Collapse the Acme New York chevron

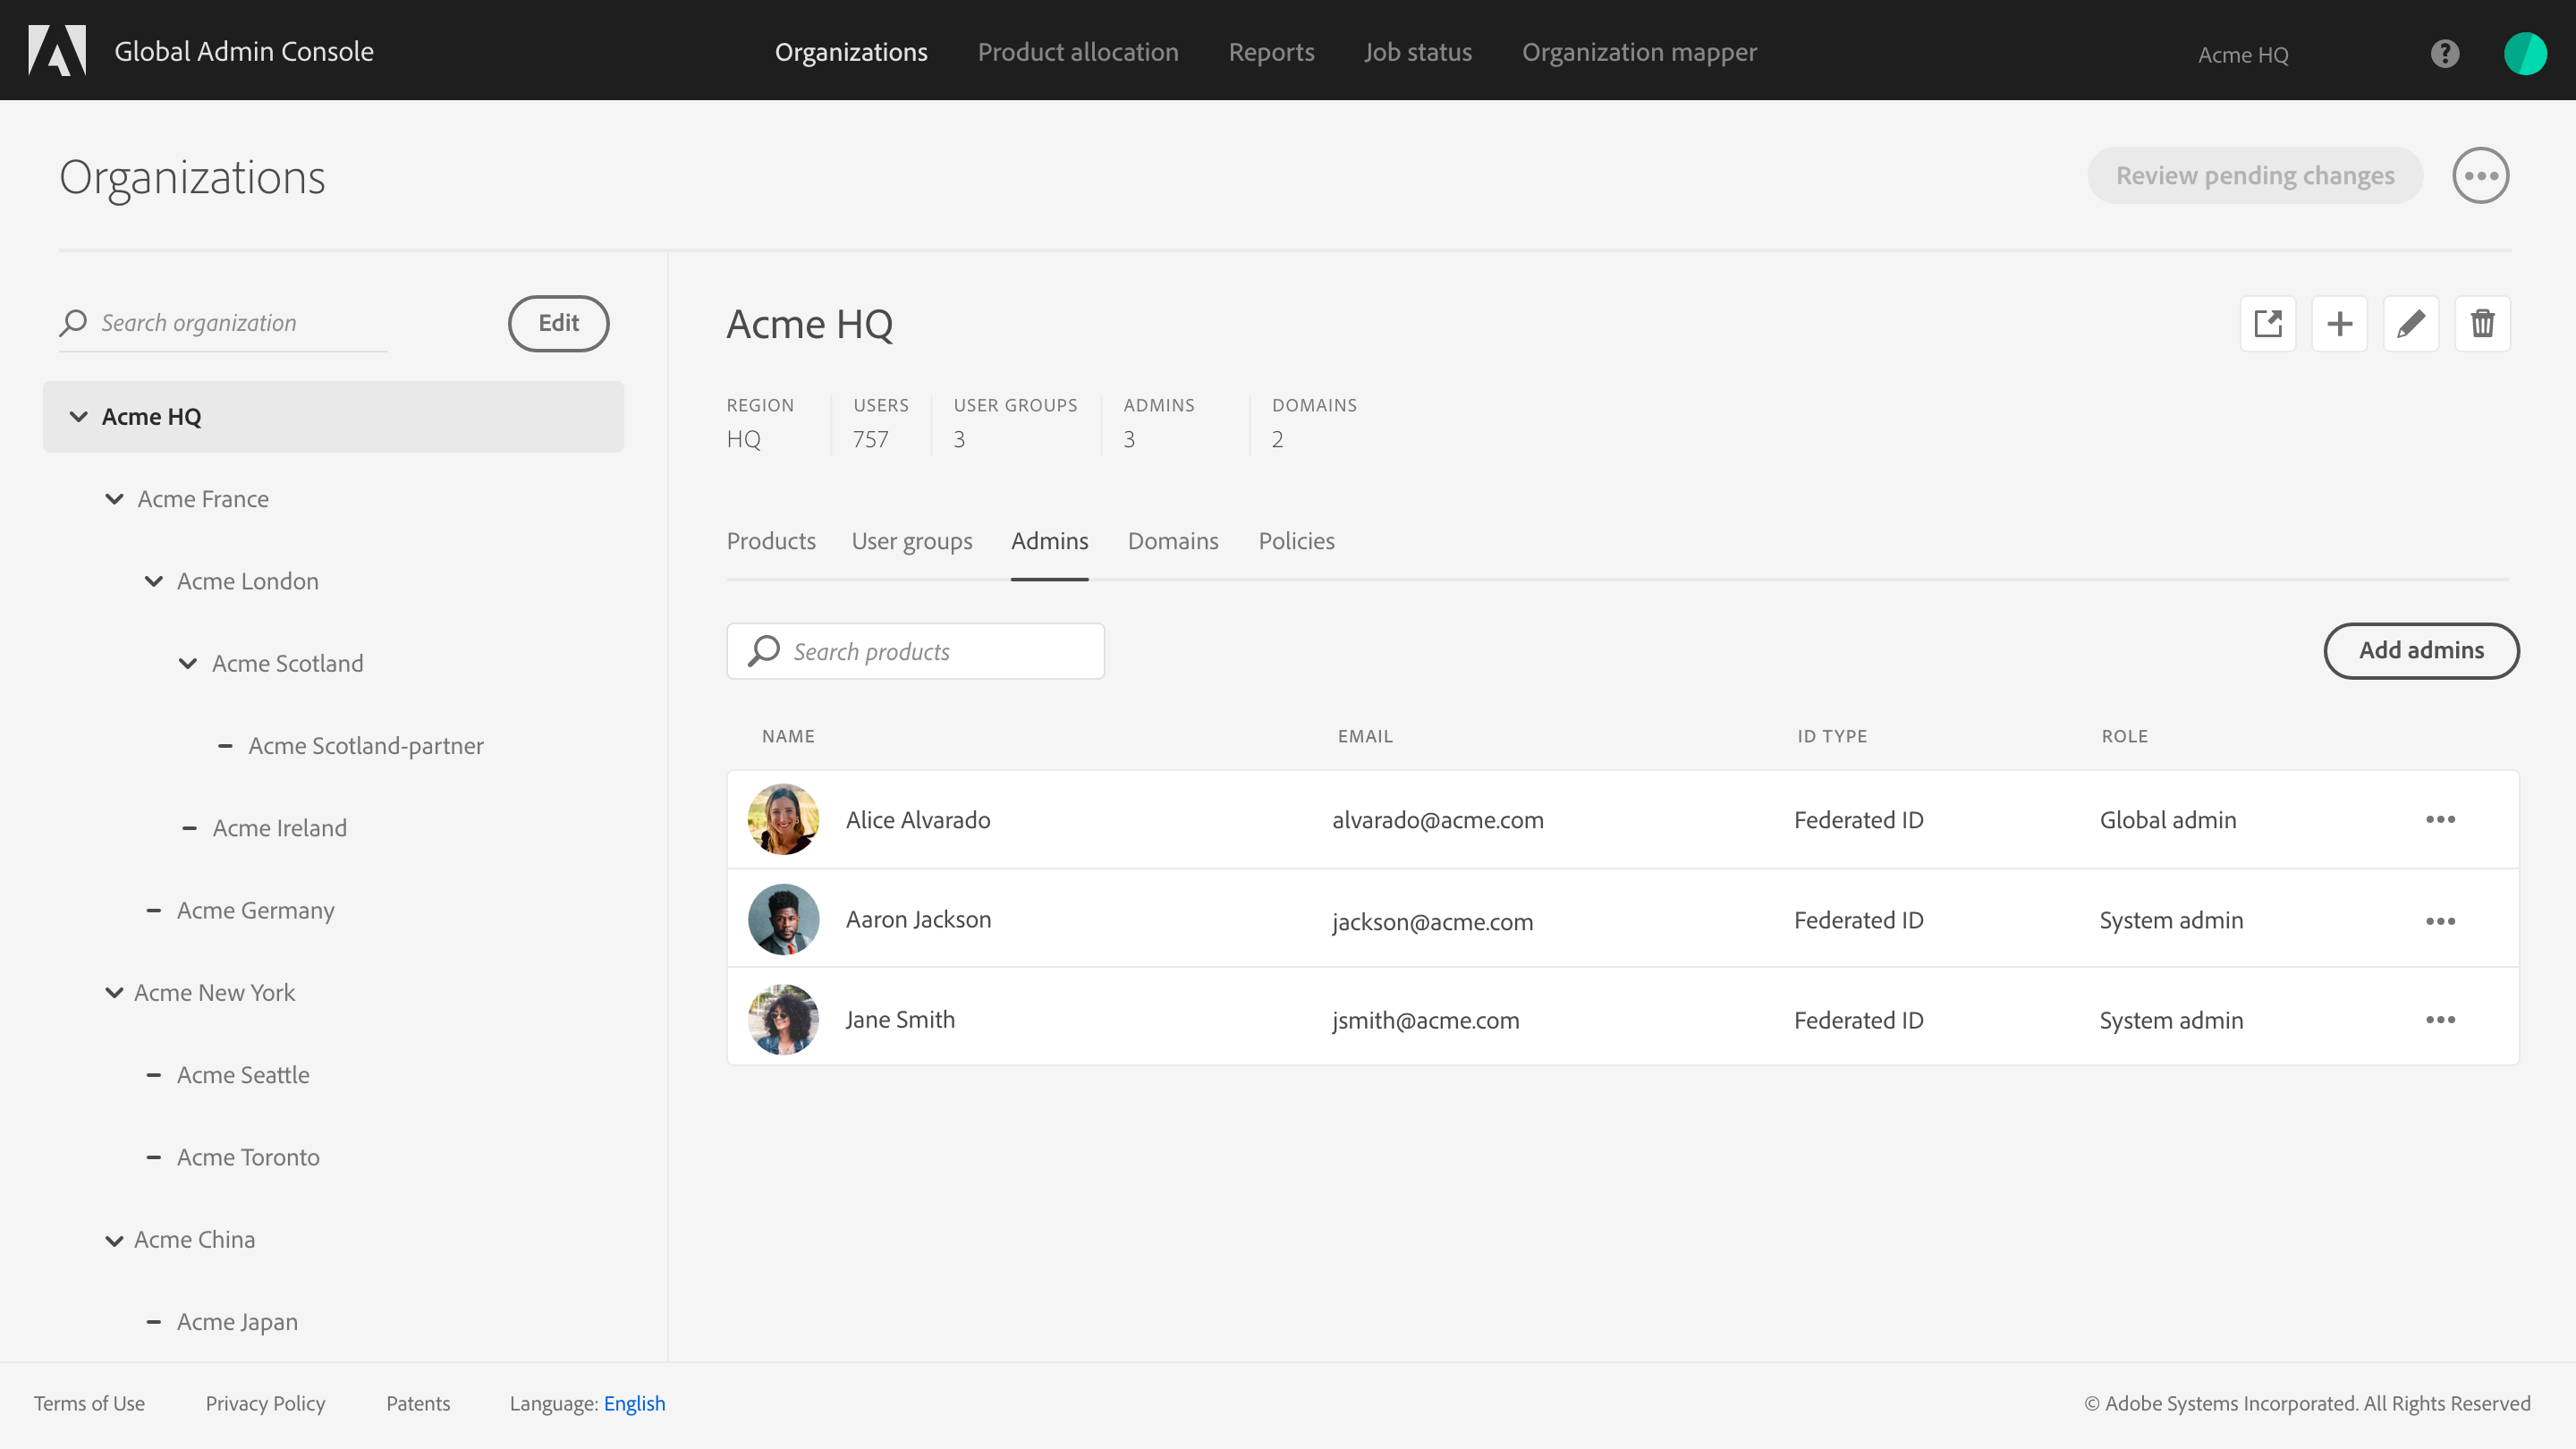tap(114, 992)
